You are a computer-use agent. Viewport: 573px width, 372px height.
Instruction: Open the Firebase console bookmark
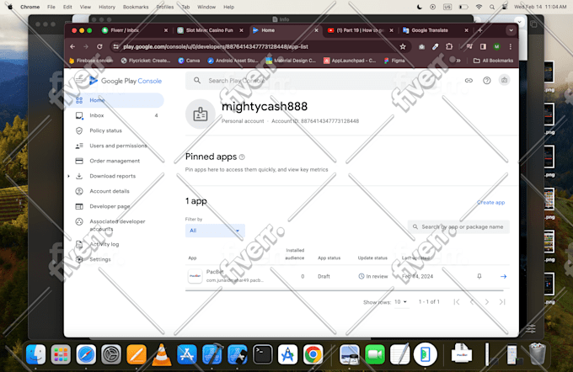[x=91, y=61]
